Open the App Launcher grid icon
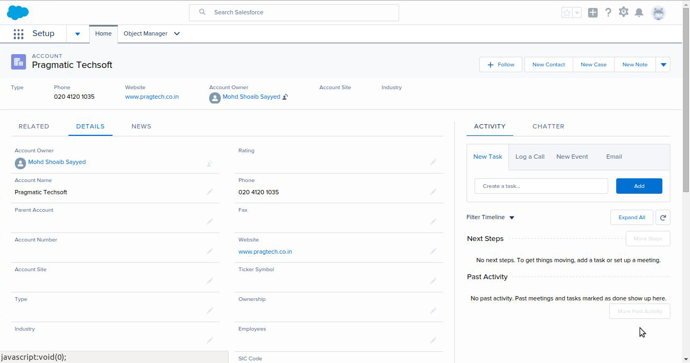Screen dimensions: 690x363 click(x=19, y=34)
